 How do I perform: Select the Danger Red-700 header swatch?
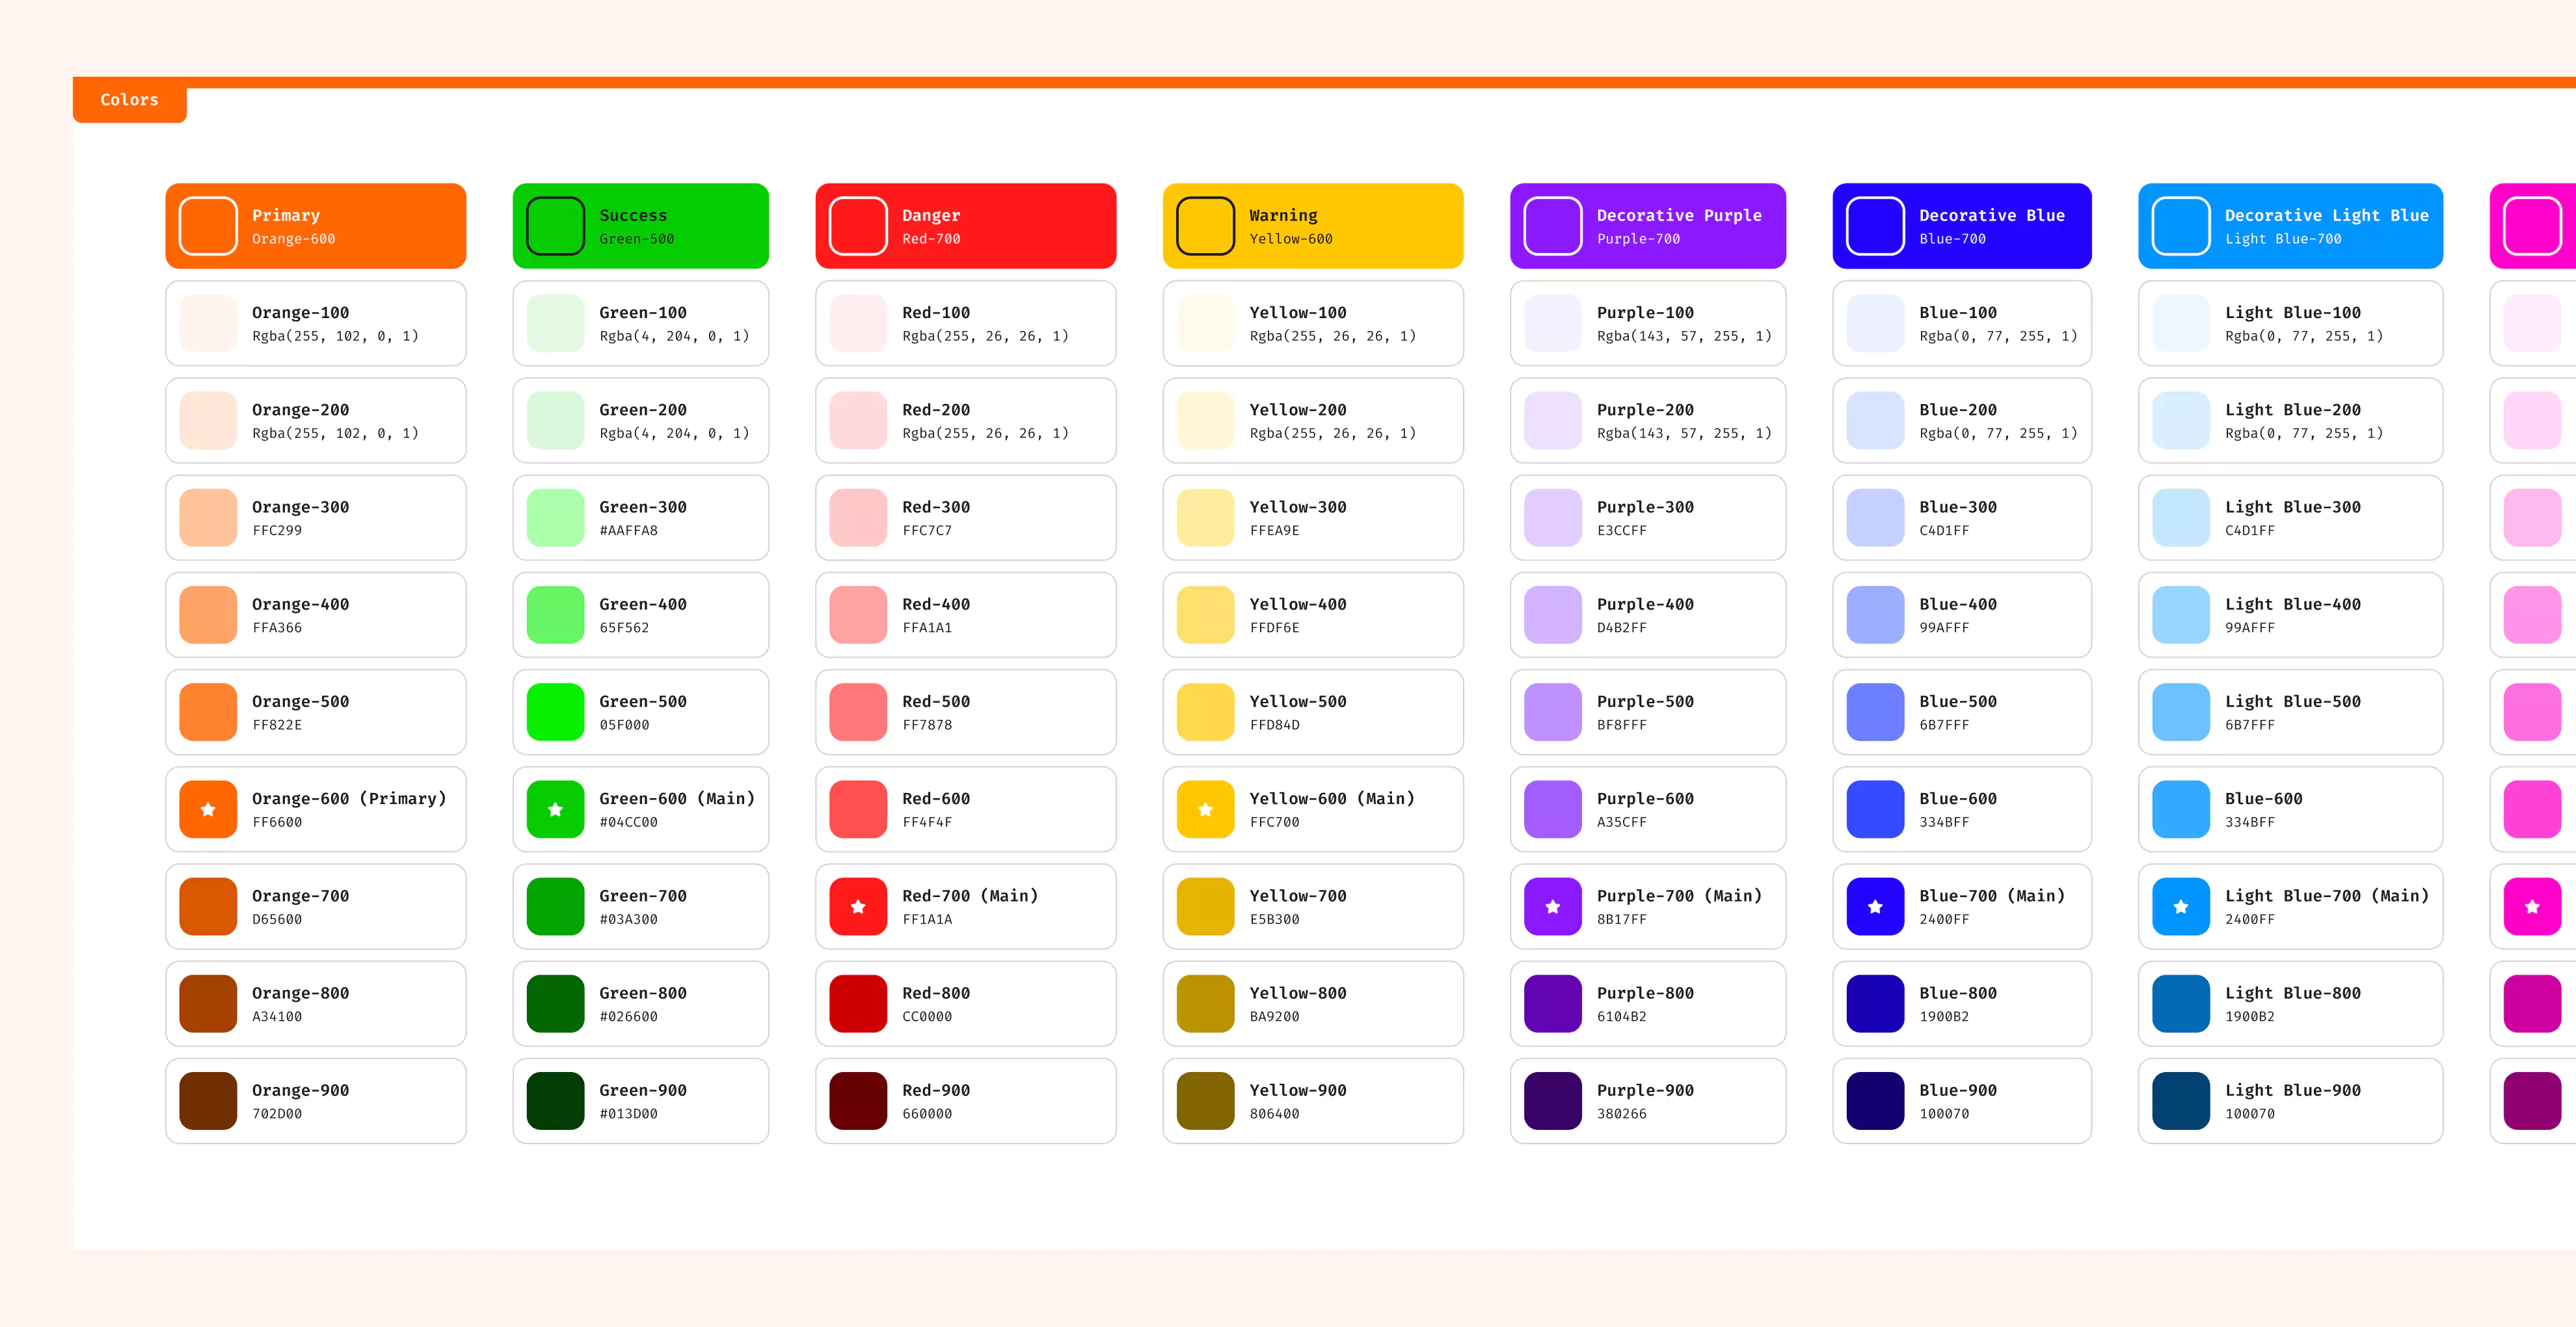(x=858, y=226)
